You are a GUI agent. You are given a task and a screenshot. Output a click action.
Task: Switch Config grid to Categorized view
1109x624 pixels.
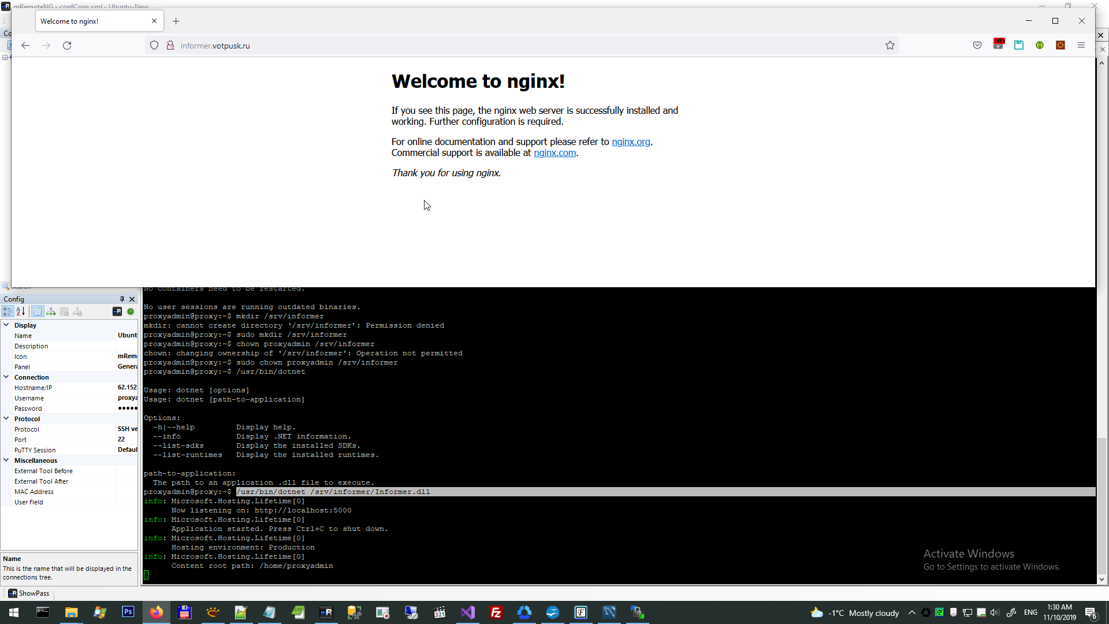(x=8, y=311)
